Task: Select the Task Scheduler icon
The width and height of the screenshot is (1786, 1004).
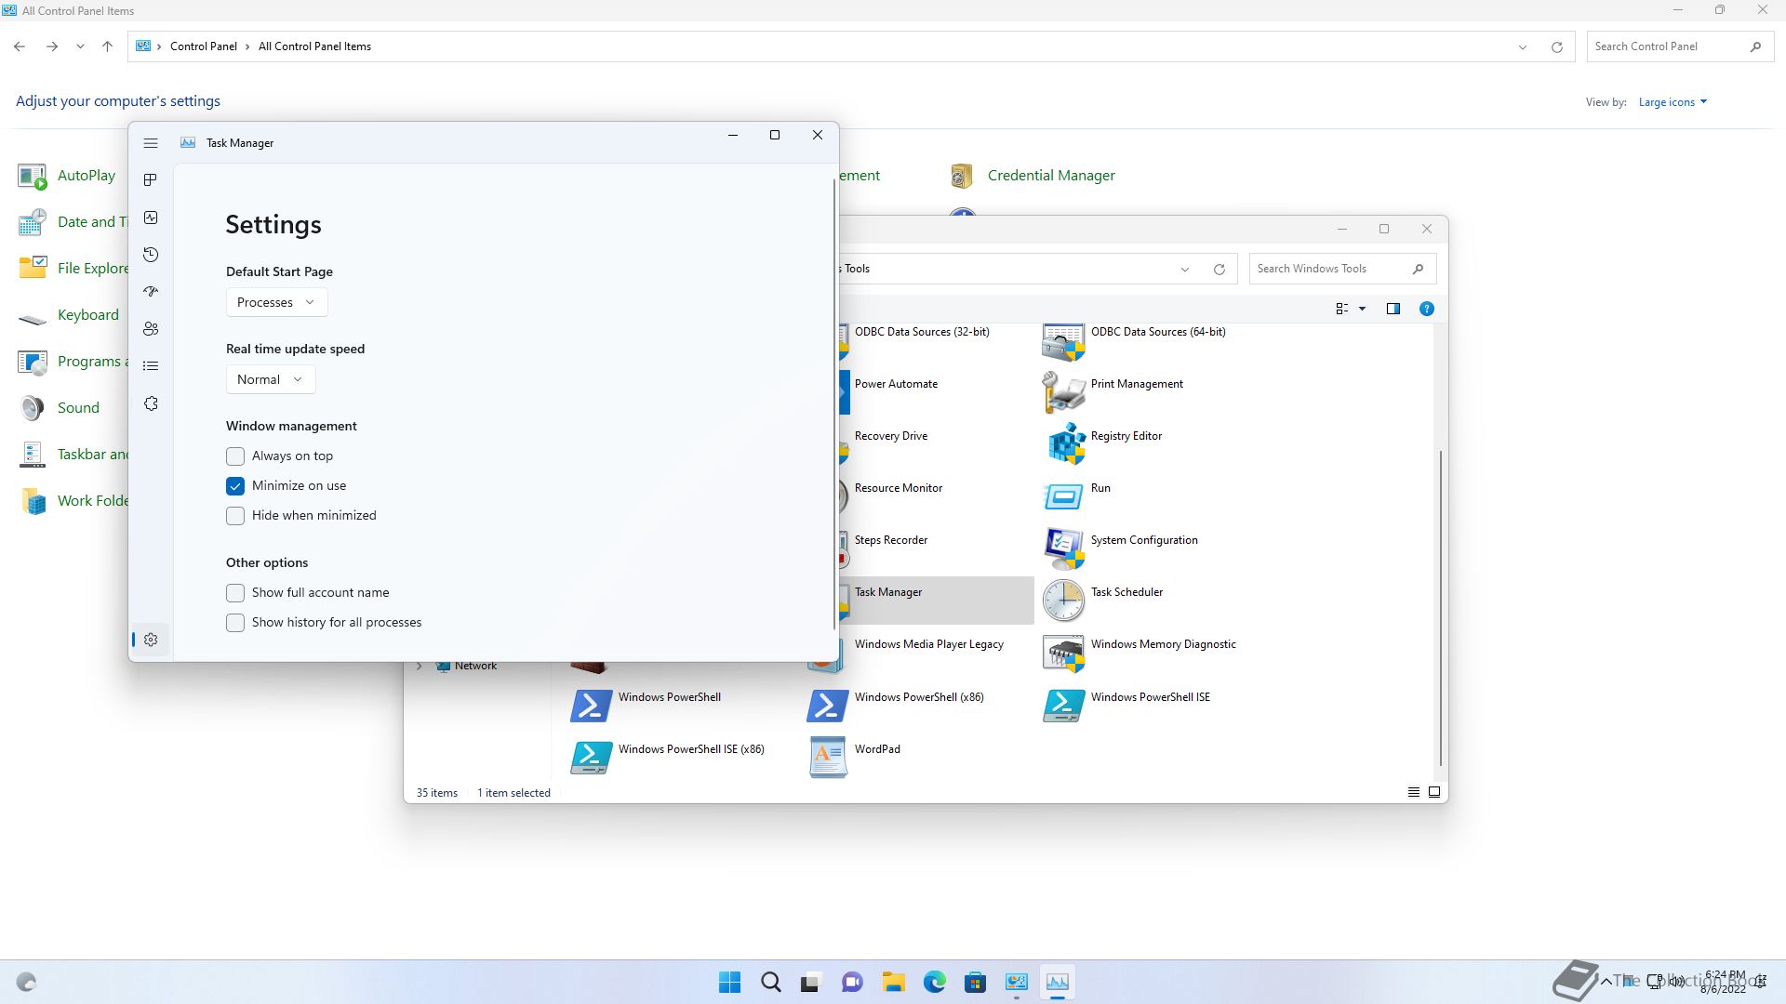Action: coord(1063,601)
